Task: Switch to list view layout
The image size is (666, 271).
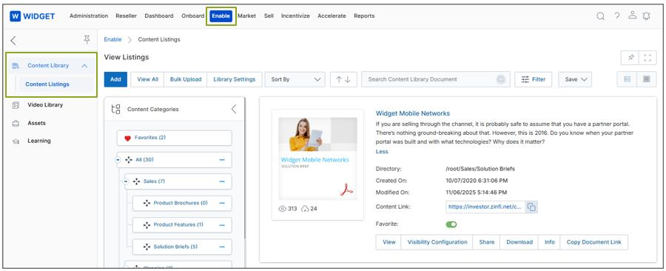Action: pos(627,79)
